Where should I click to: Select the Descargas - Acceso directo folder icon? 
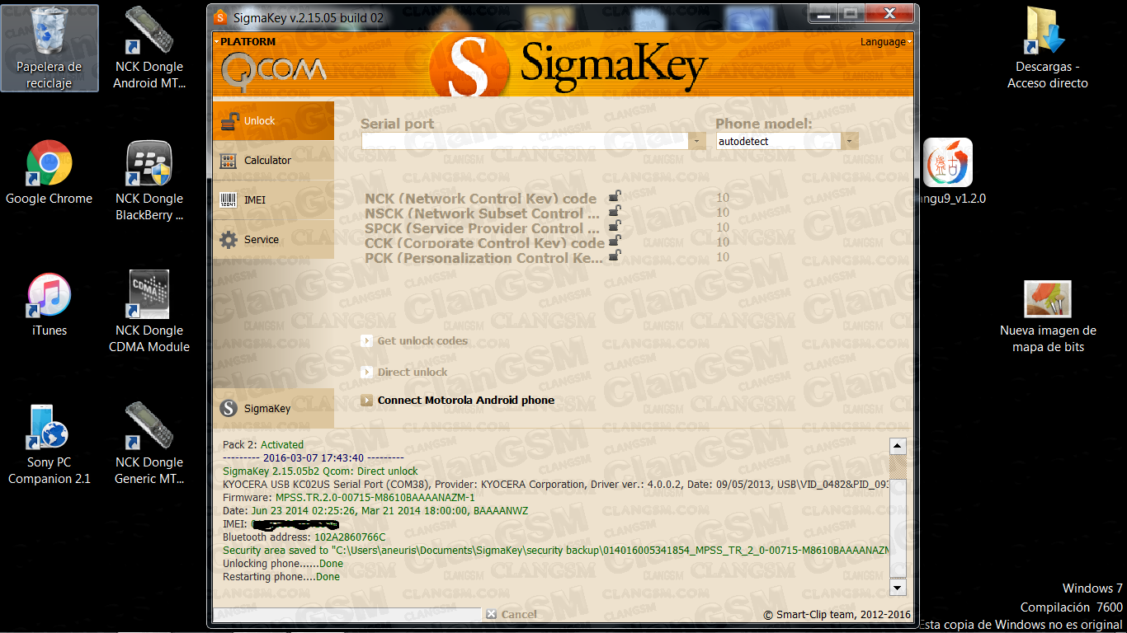1048,48
